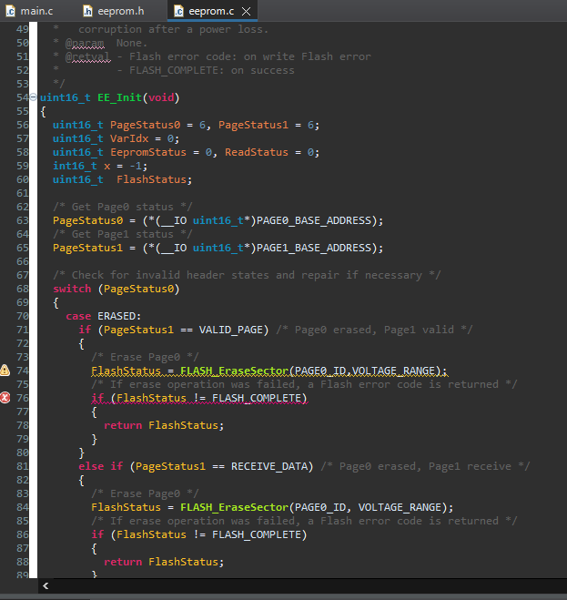Viewport: 567px width, 600px height.
Task: Click 'return FlashStatus;' on line 88
Action: tap(164, 562)
